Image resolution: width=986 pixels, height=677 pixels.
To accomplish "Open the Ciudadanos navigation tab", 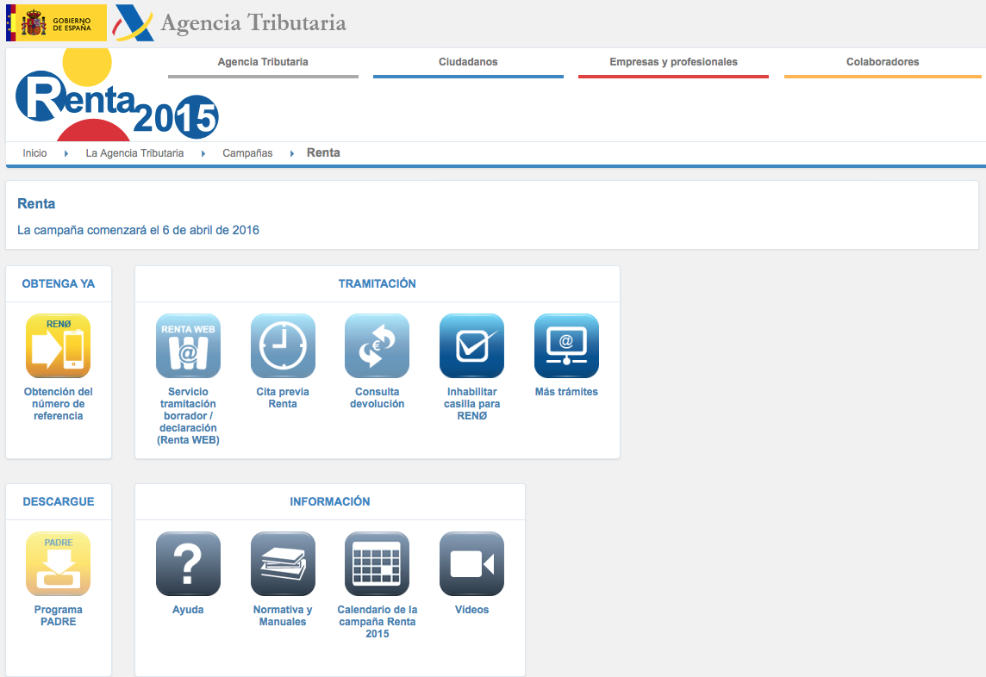I will pyautogui.click(x=468, y=62).
